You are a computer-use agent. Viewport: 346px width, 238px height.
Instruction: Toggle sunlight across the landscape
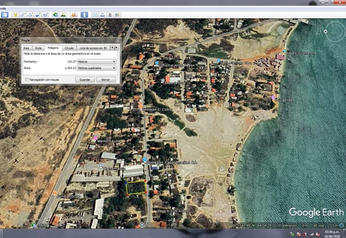click(x=63, y=15)
